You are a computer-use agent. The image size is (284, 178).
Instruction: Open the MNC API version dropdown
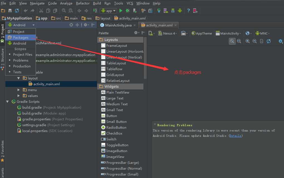click(263, 33)
